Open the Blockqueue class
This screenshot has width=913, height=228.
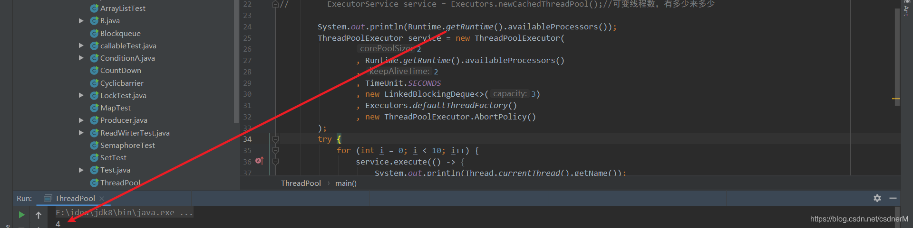(x=120, y=33)
